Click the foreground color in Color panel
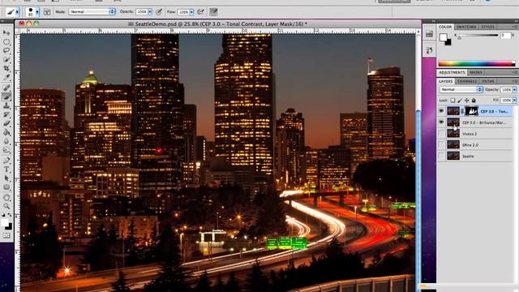519x292 pixels. 443,37
